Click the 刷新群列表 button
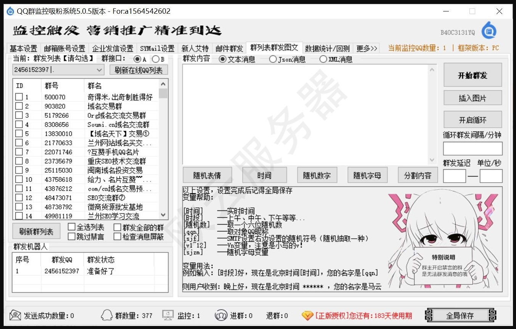This screenshot has height=329, width=516. [36, 231]
